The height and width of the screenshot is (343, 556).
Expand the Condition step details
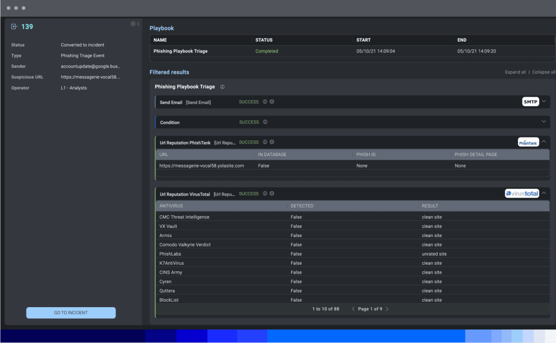pyautogui.click(x=544, y=122)
